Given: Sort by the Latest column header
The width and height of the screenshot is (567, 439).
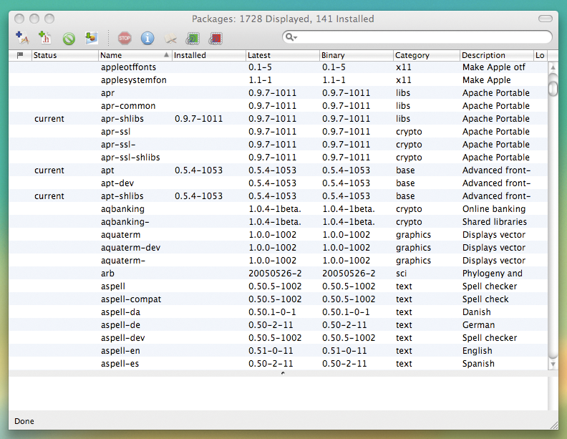Looking at the screenshot, I should point(282,55).
